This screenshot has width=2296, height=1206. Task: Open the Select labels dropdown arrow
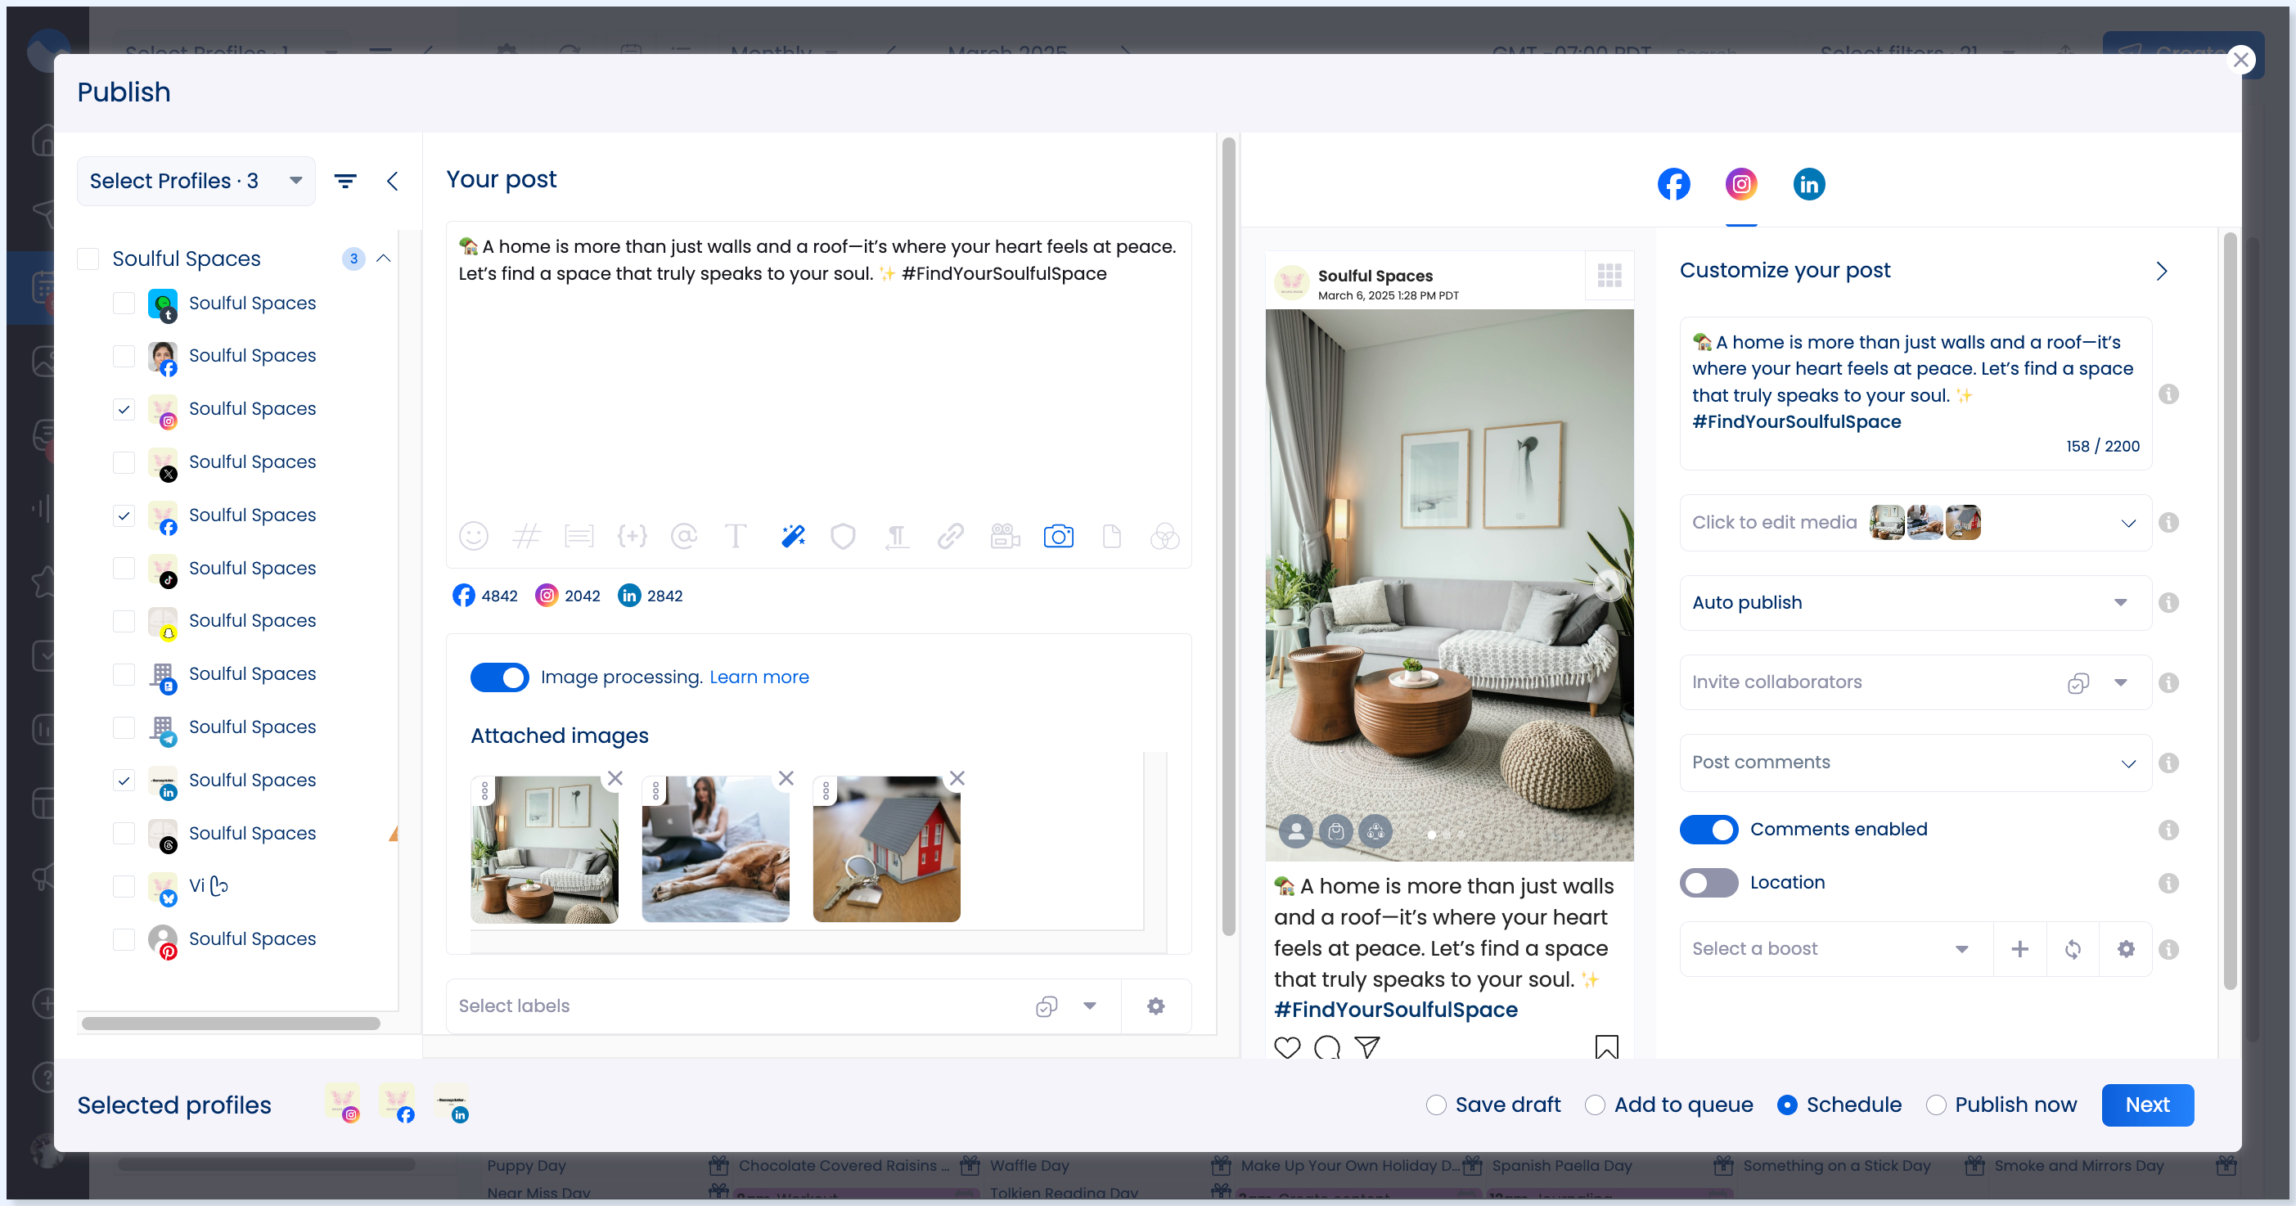[1089, 1006]
